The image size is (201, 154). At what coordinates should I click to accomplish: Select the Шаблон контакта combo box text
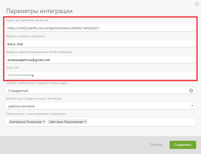(x=21, y=106)
